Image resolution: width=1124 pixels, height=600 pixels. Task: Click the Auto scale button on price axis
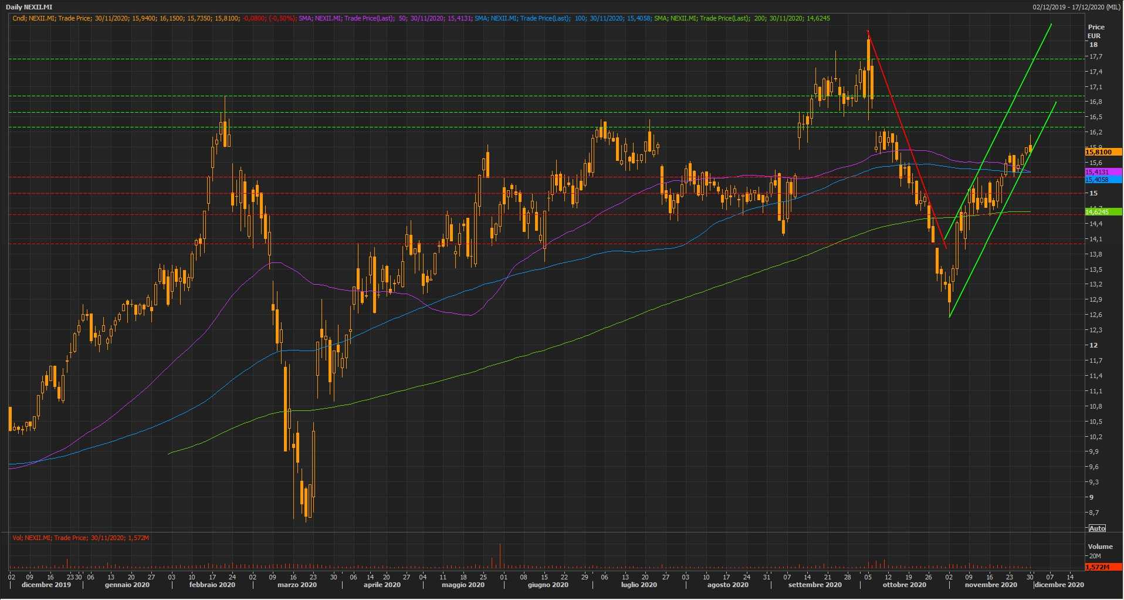click(x=1096, y=528)
